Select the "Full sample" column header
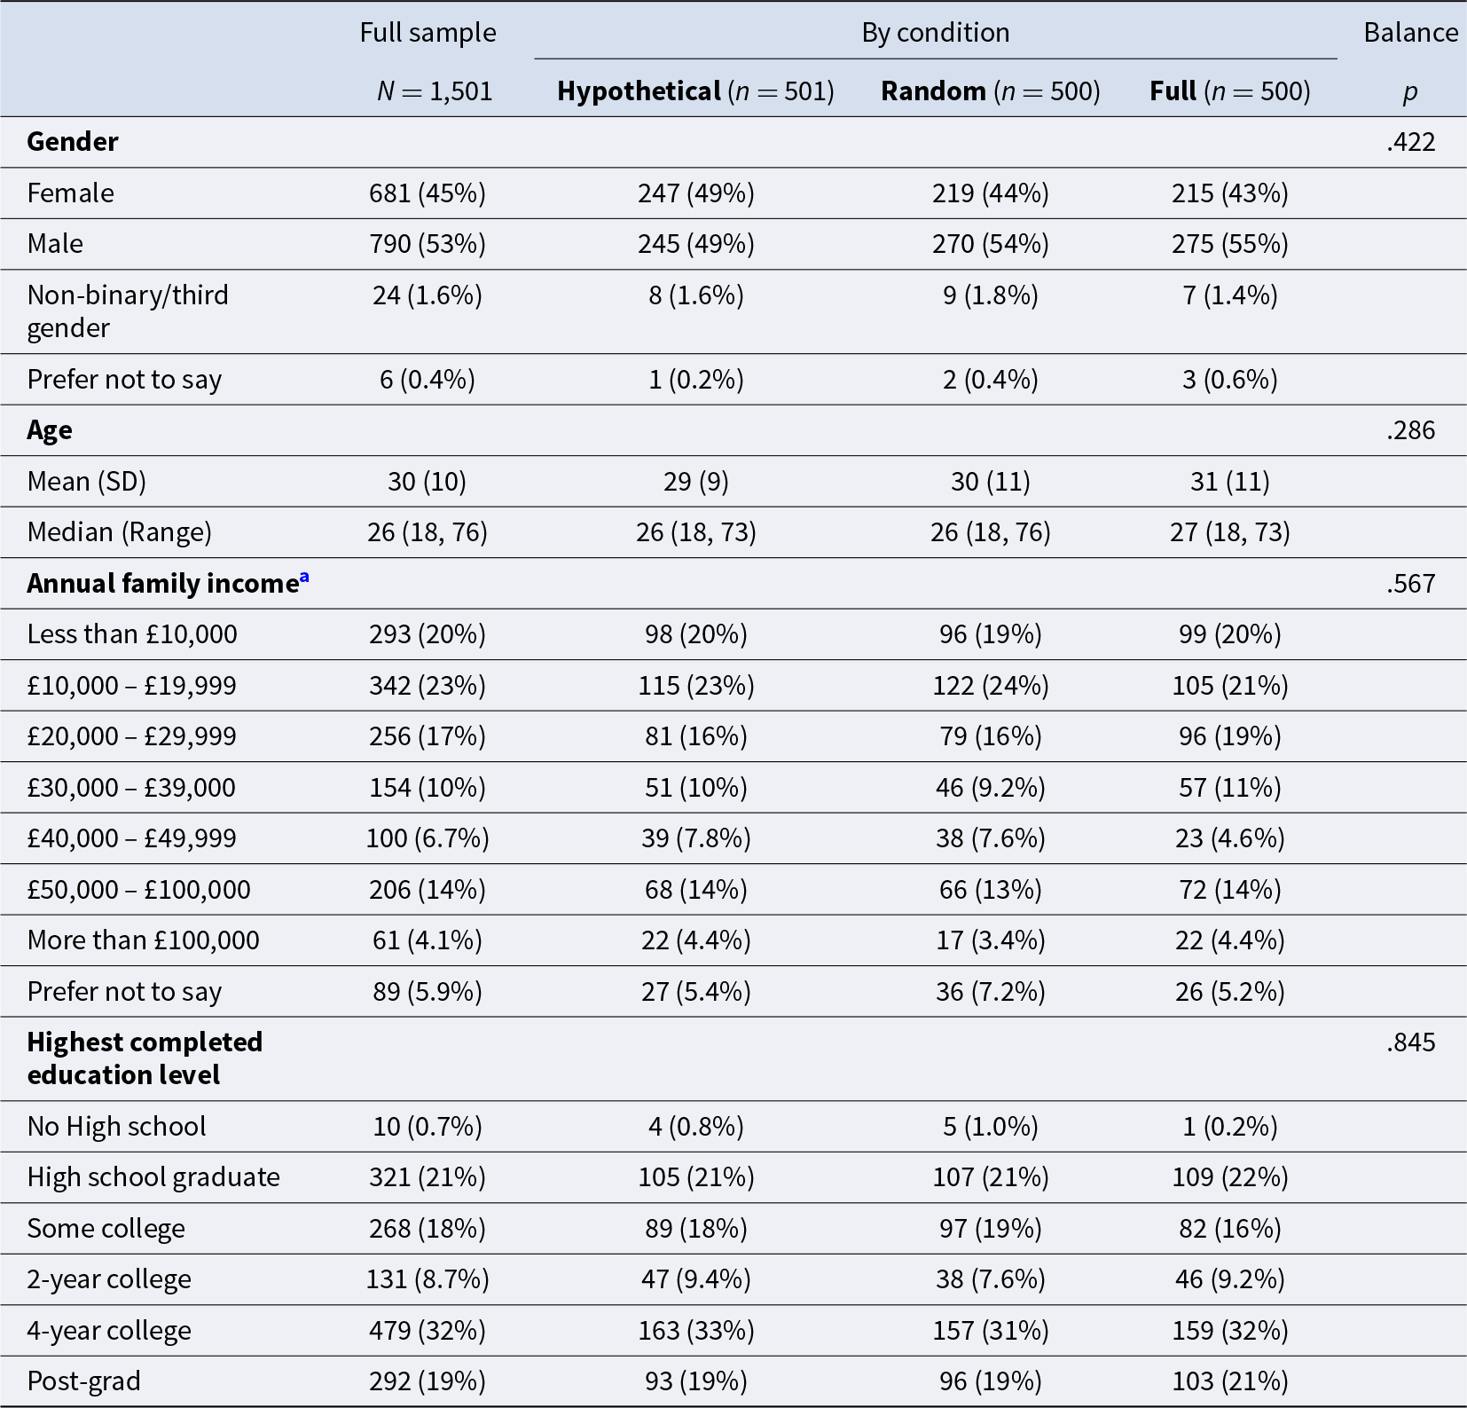 [x=428, y=33]
